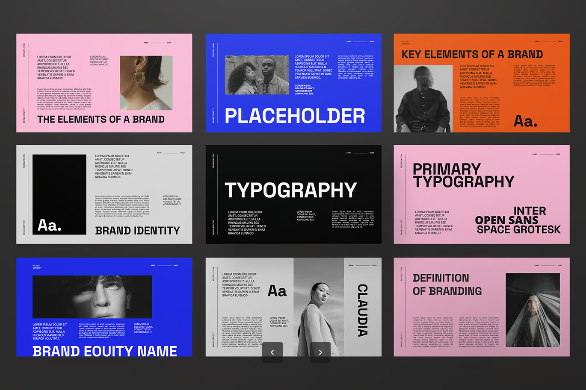Click the black-and-white couple photo
Image resolution: width=586 pixels, height=390 pixels.
click(x=257, y=75)
